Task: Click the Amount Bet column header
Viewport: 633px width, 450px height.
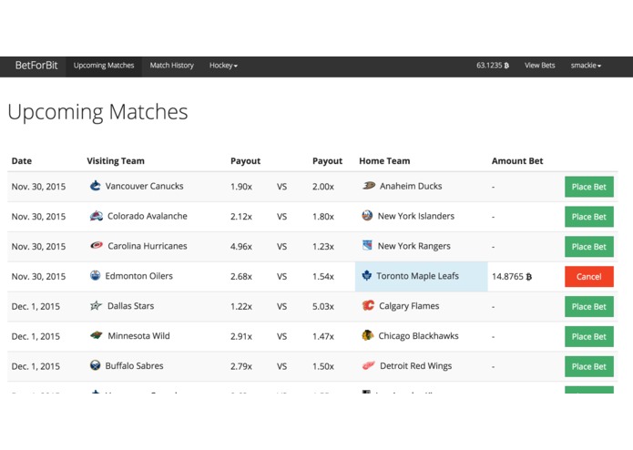Action: tap(517, 161)
